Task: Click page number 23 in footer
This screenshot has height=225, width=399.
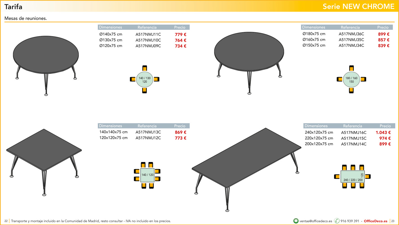Action: coord(393,221)
